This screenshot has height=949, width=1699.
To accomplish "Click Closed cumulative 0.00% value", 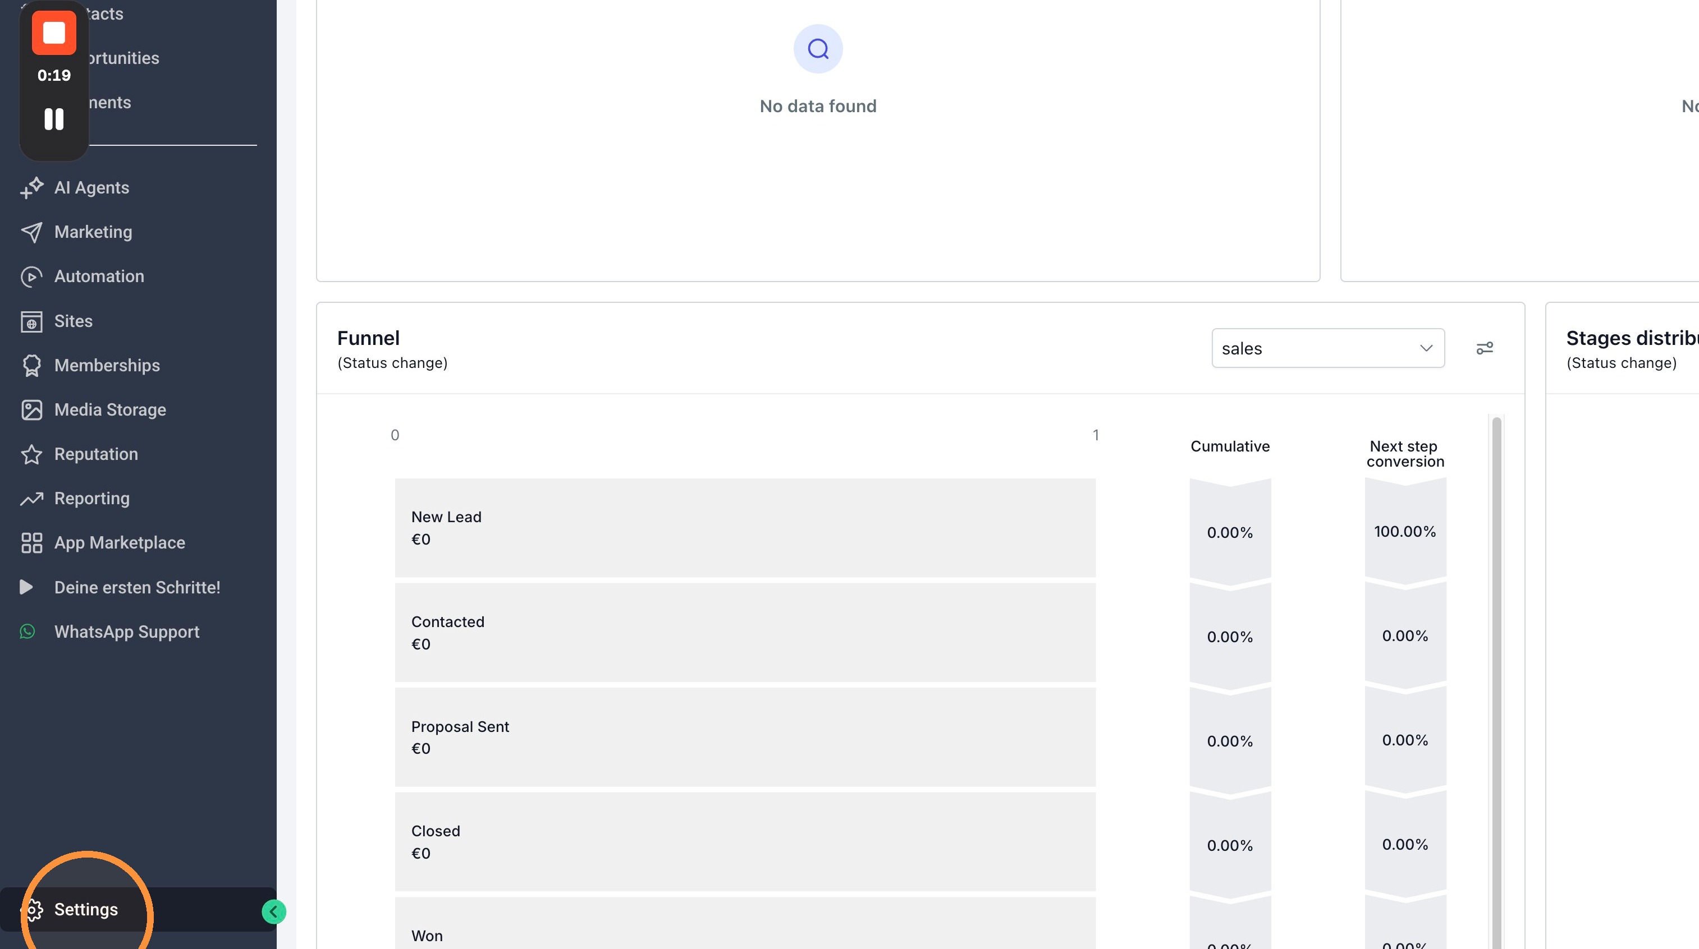I will coord(1229,846).
